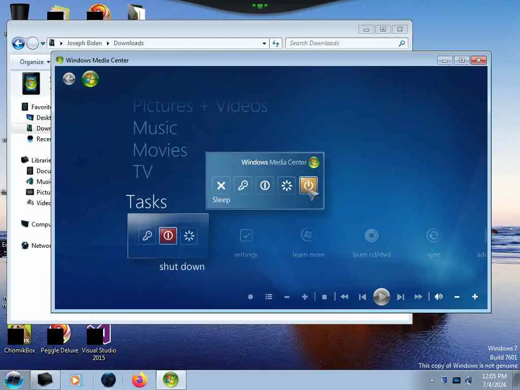Select Videos library in navigation pane
Viewport: 520px width, 390px height.
(x=39, y=203)
